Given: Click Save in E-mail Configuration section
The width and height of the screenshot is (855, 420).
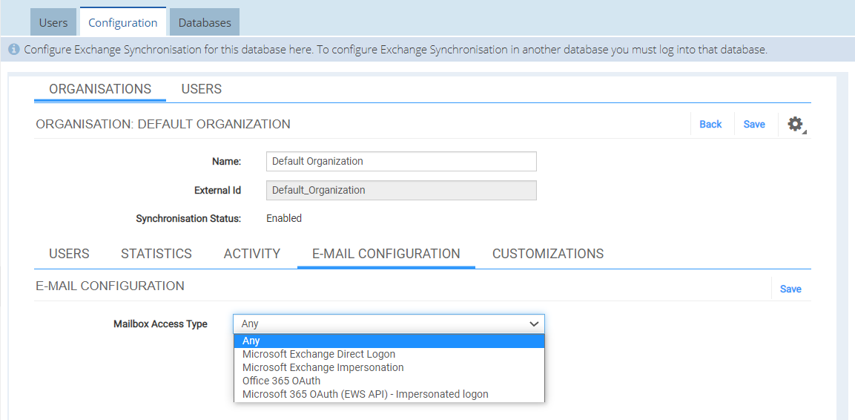Looking at the screenshot, I should (x=790, y=289).
